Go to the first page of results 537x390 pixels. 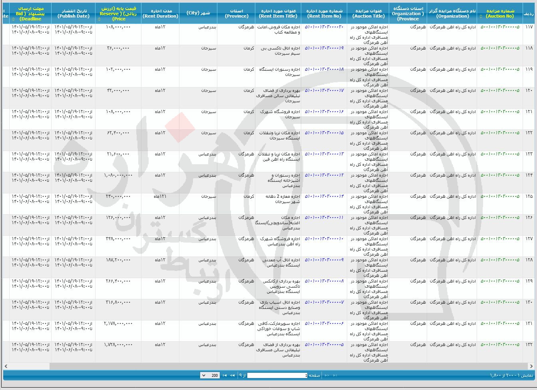click(335, 375)
